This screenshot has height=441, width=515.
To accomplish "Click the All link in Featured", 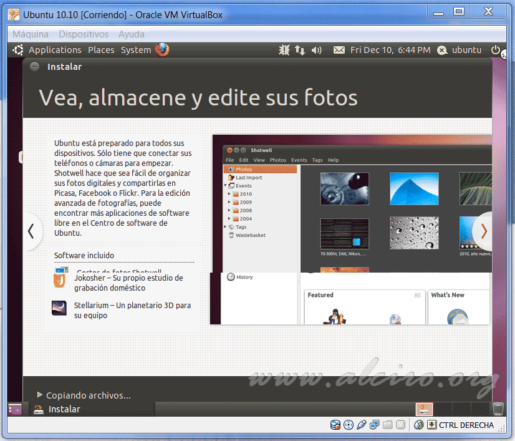I will click(418, 295).
